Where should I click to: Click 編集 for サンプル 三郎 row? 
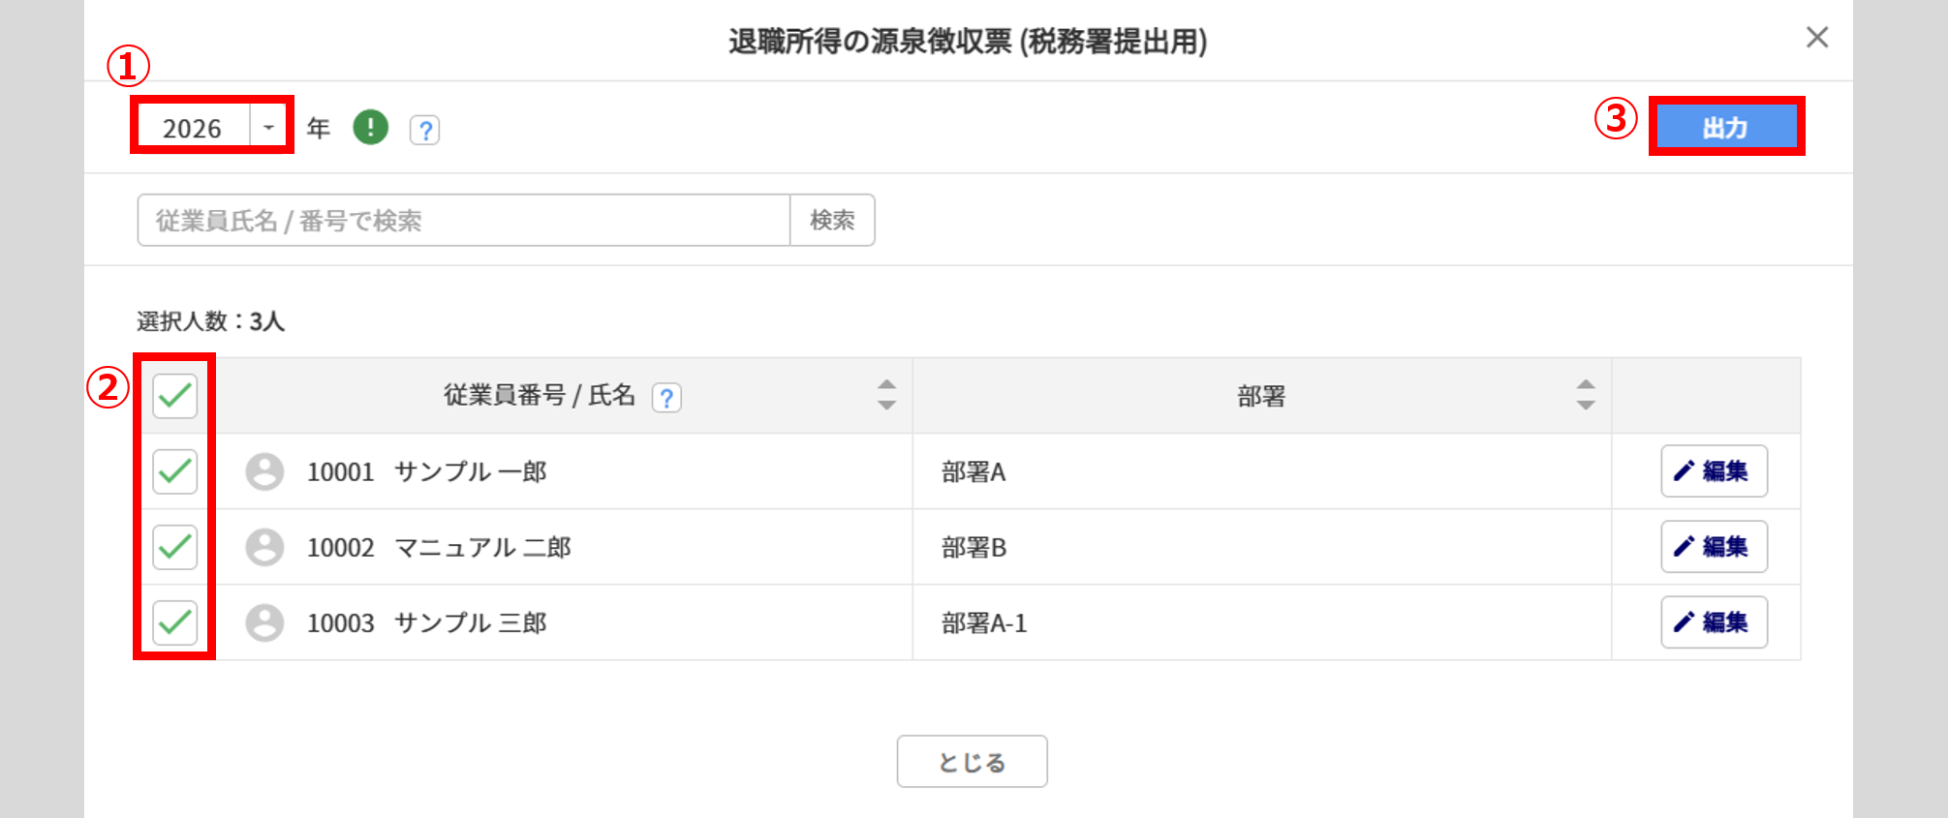click(1714, 622)
